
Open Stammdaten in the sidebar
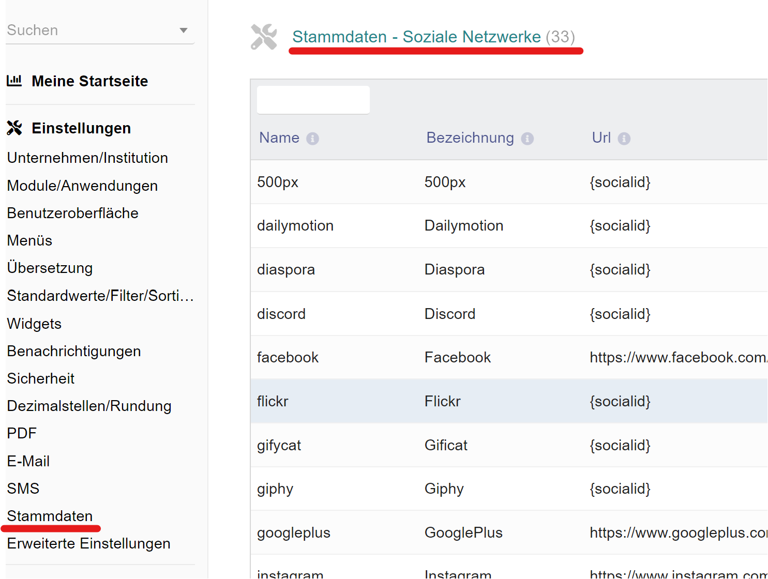50,516
